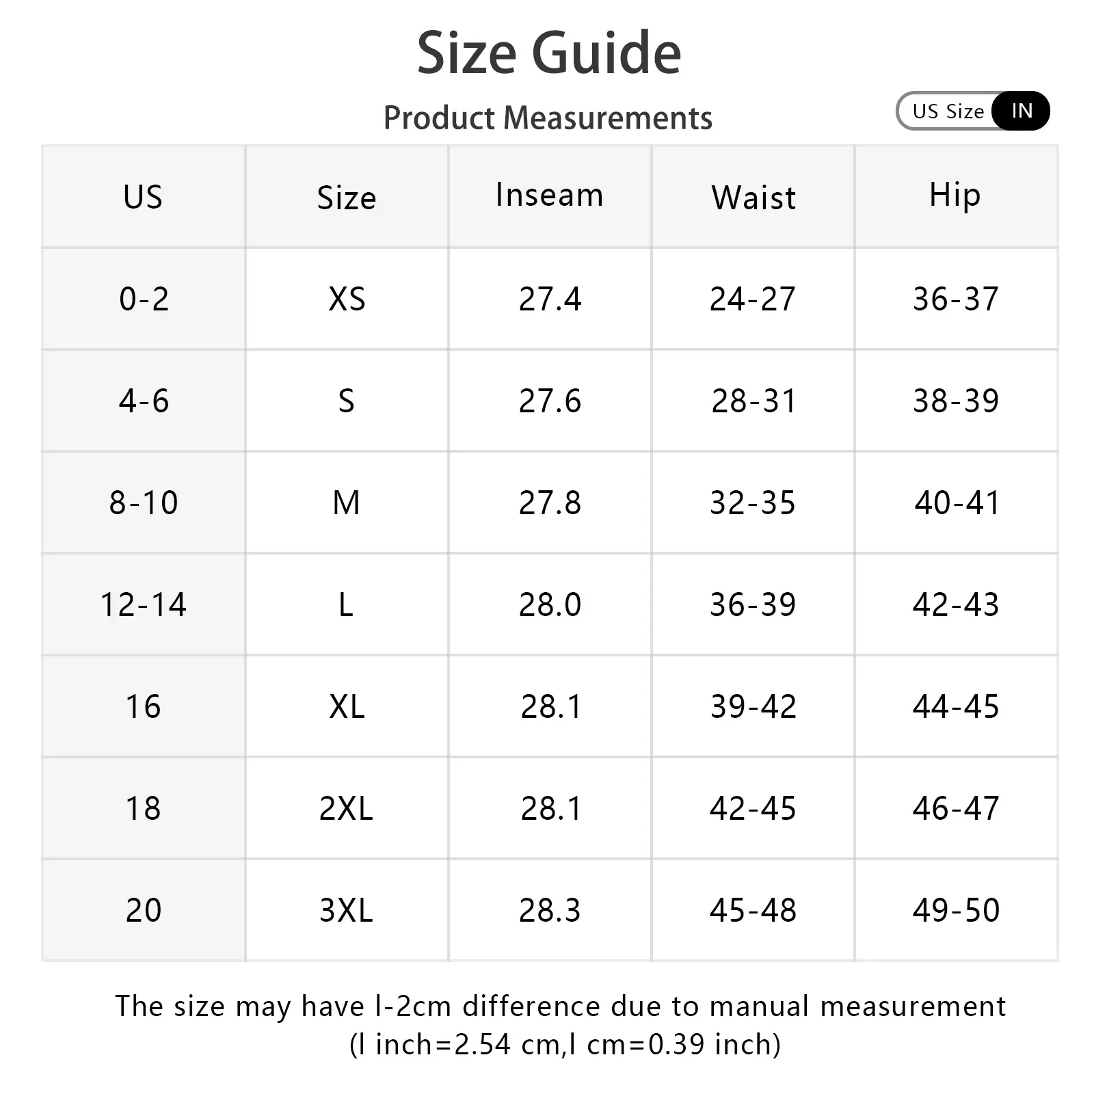Select US size 12-14 cell

coord(143,604)
